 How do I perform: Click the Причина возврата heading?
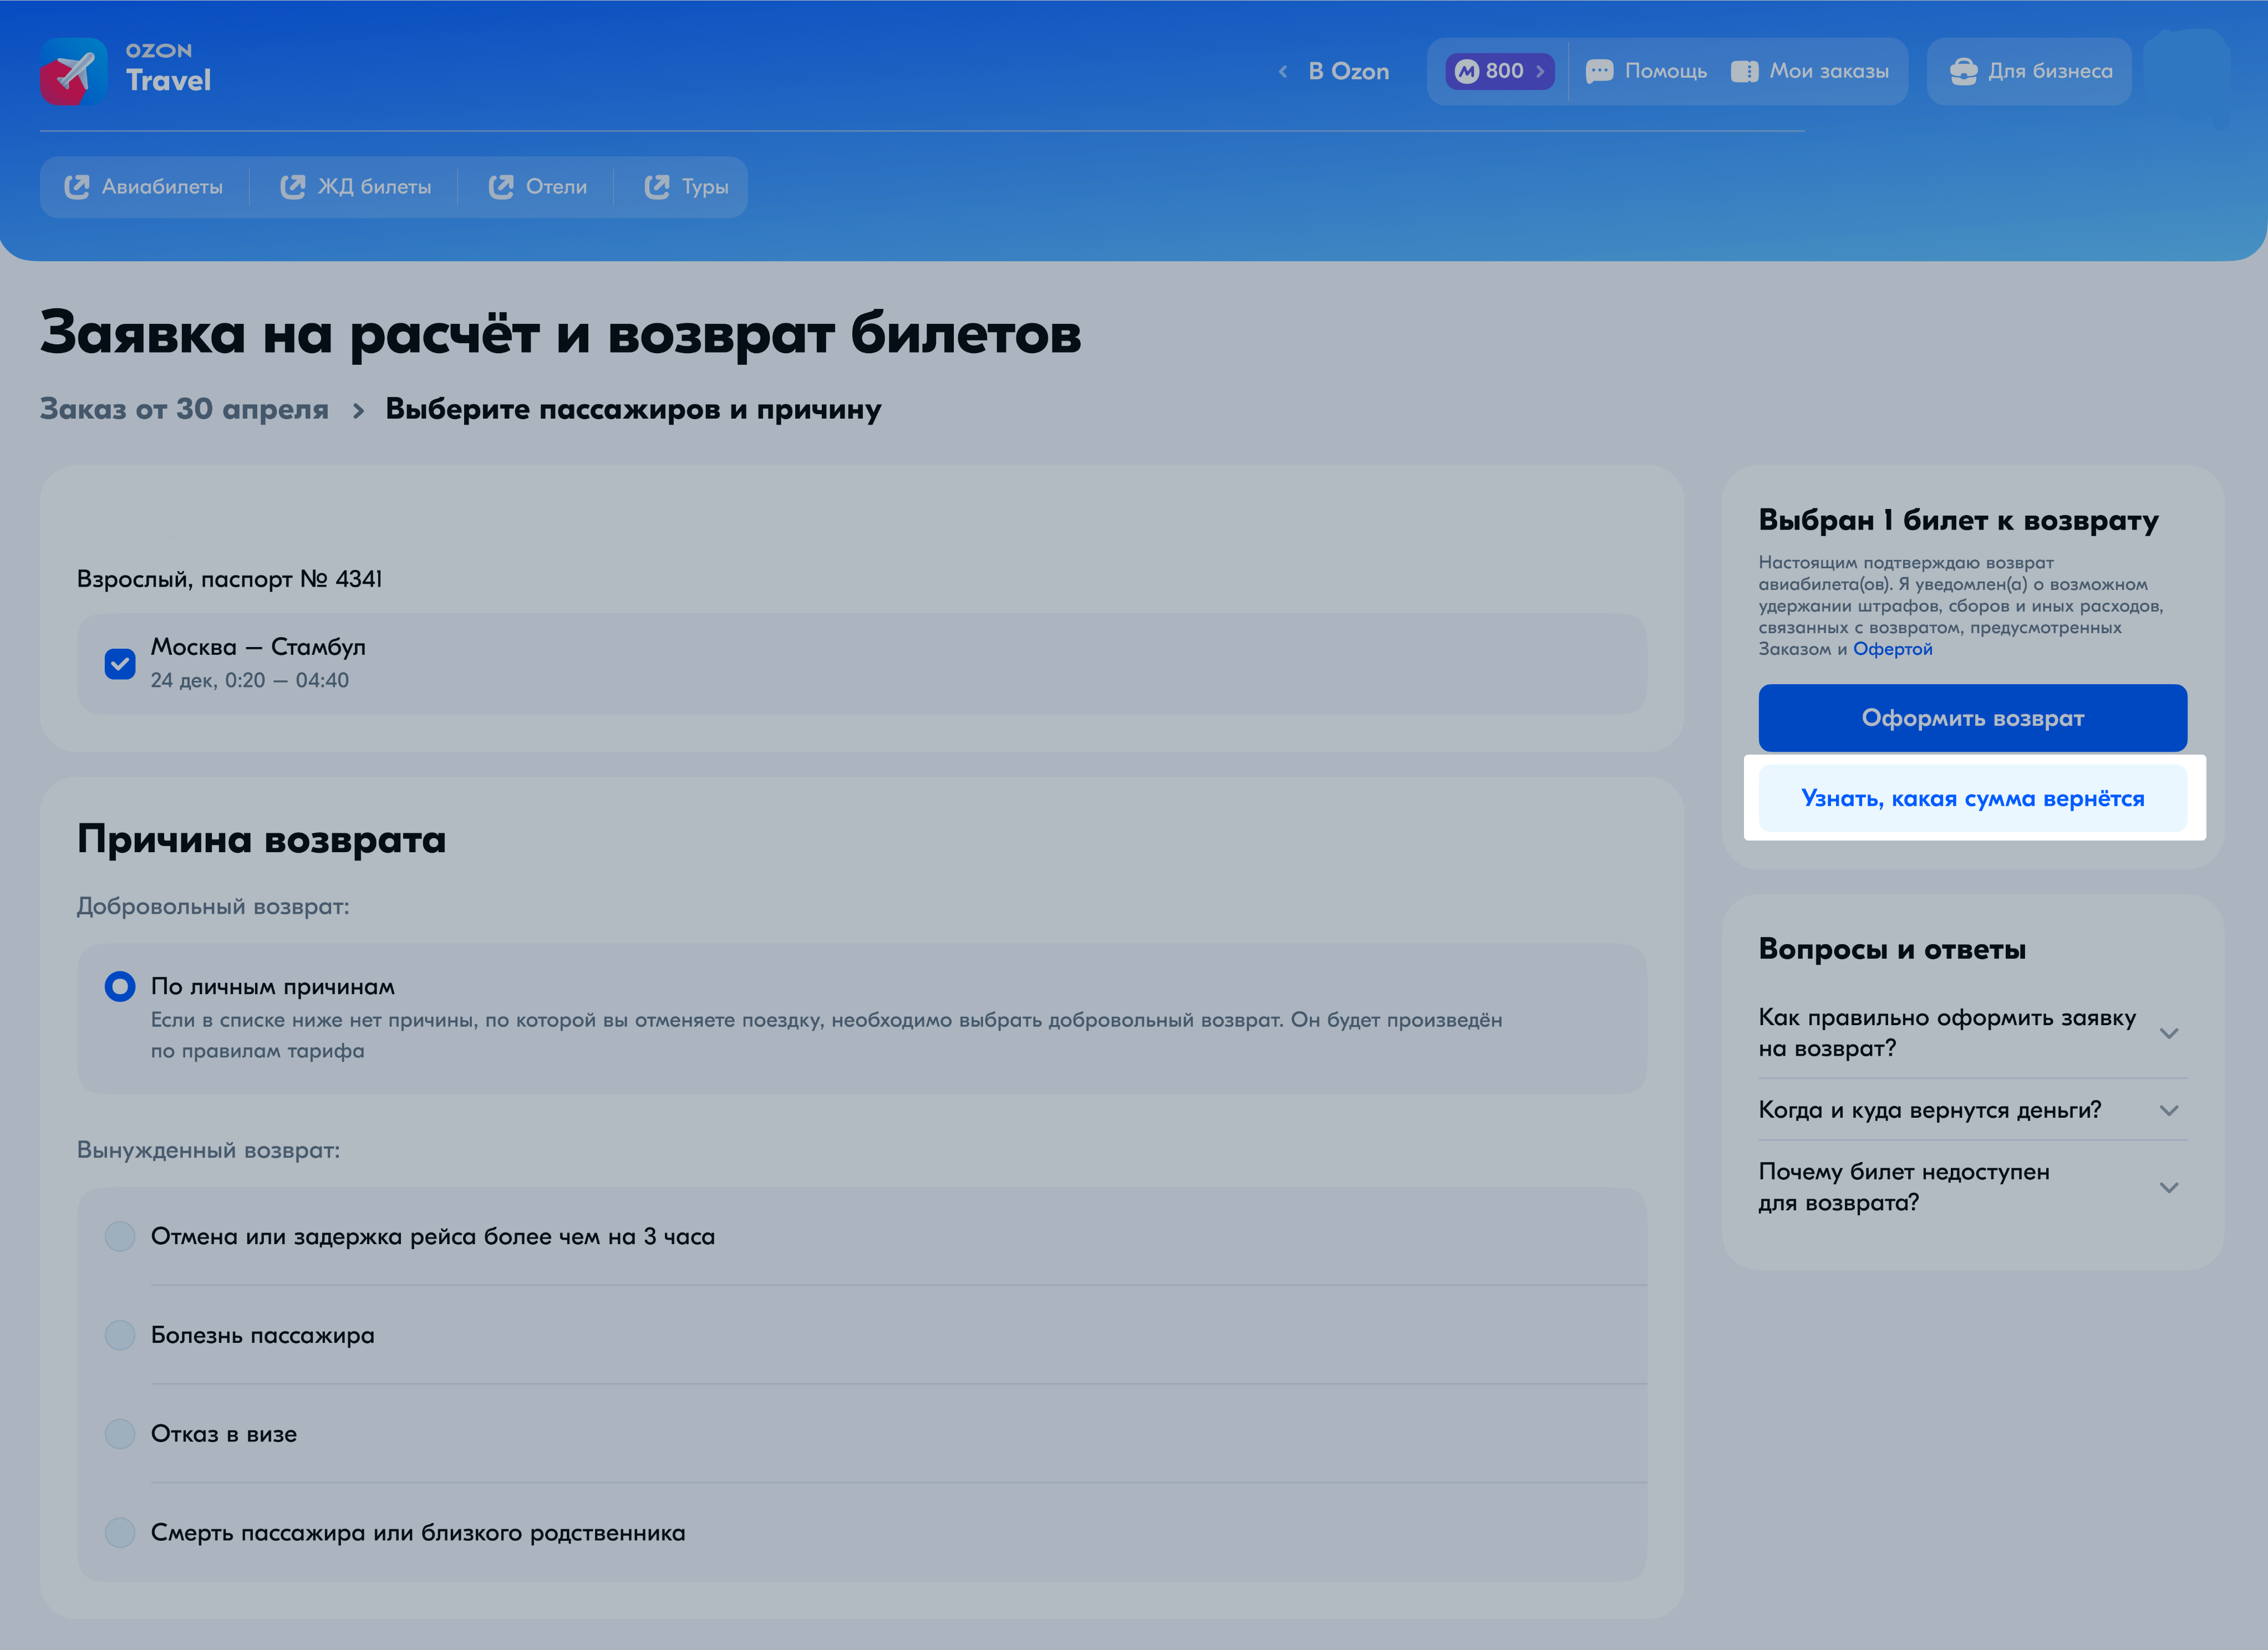tap(262, 839)
